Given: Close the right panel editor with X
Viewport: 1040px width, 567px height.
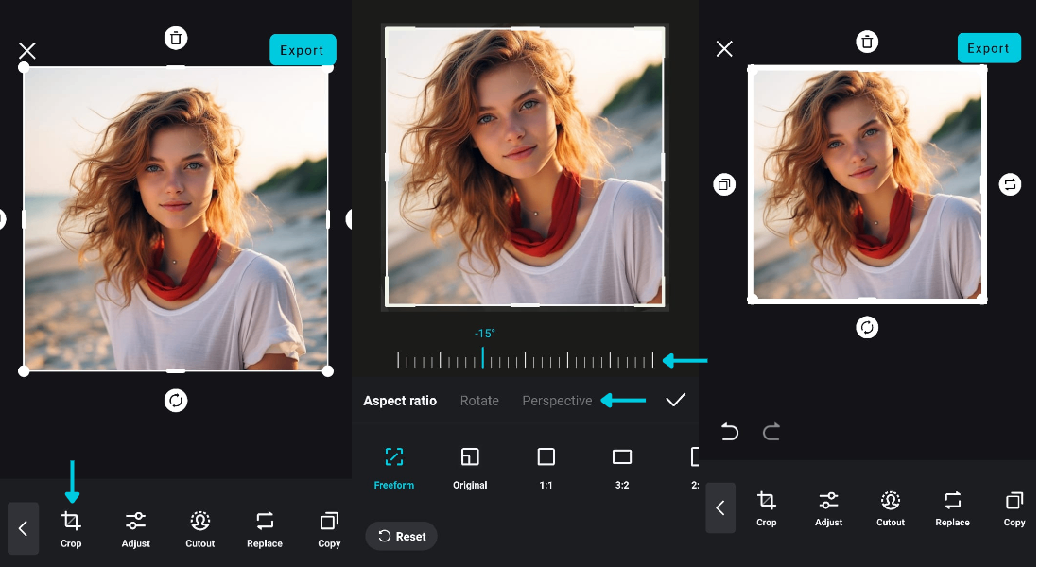Looking at the screenshot, I should click(x=724, y=48).
